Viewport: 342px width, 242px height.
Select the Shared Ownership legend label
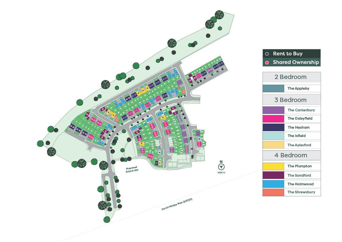[x=296, y=62]
